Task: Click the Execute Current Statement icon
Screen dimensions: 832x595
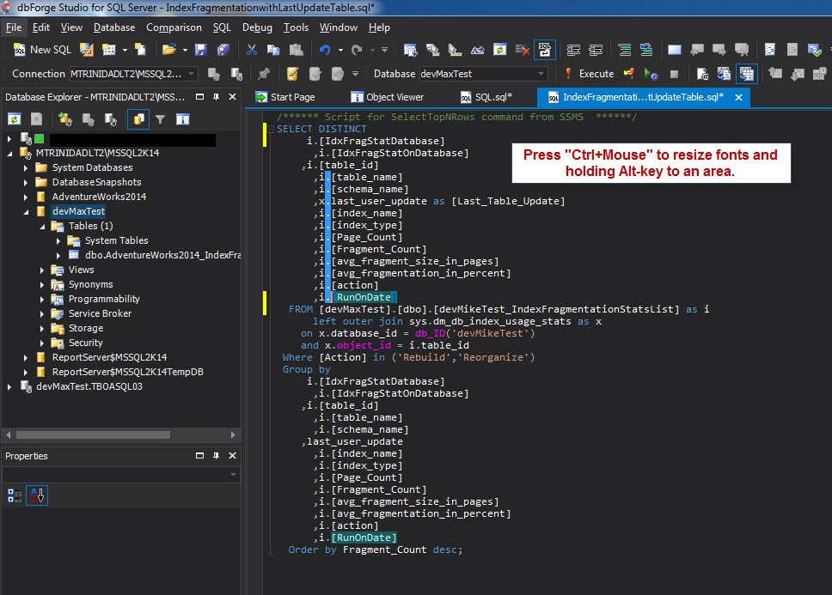Action: coord(629,74)
